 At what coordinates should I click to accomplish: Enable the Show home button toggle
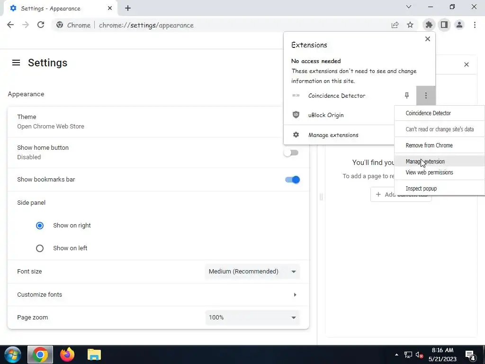[x=291, y=153]
